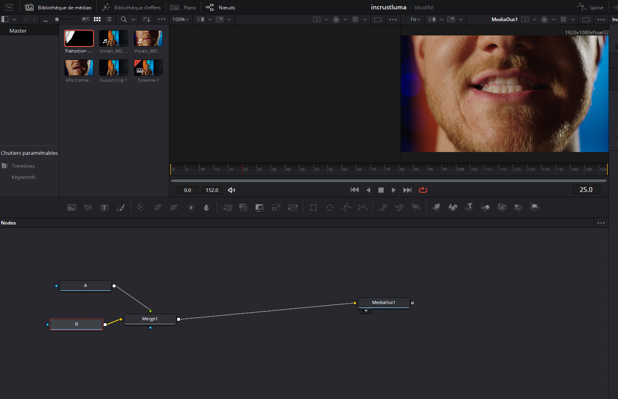Add a pEmitter particle node
618x399 pixels.
point(383,207)
